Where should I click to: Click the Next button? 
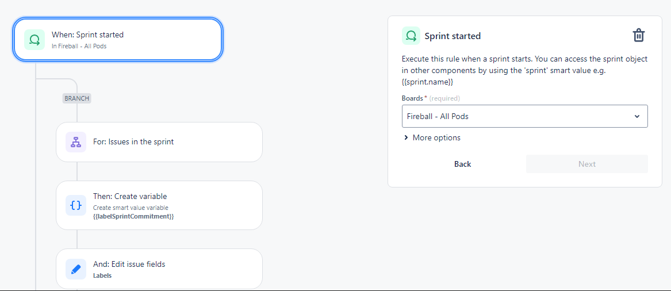pyautogui.click(x=586, y=164)
